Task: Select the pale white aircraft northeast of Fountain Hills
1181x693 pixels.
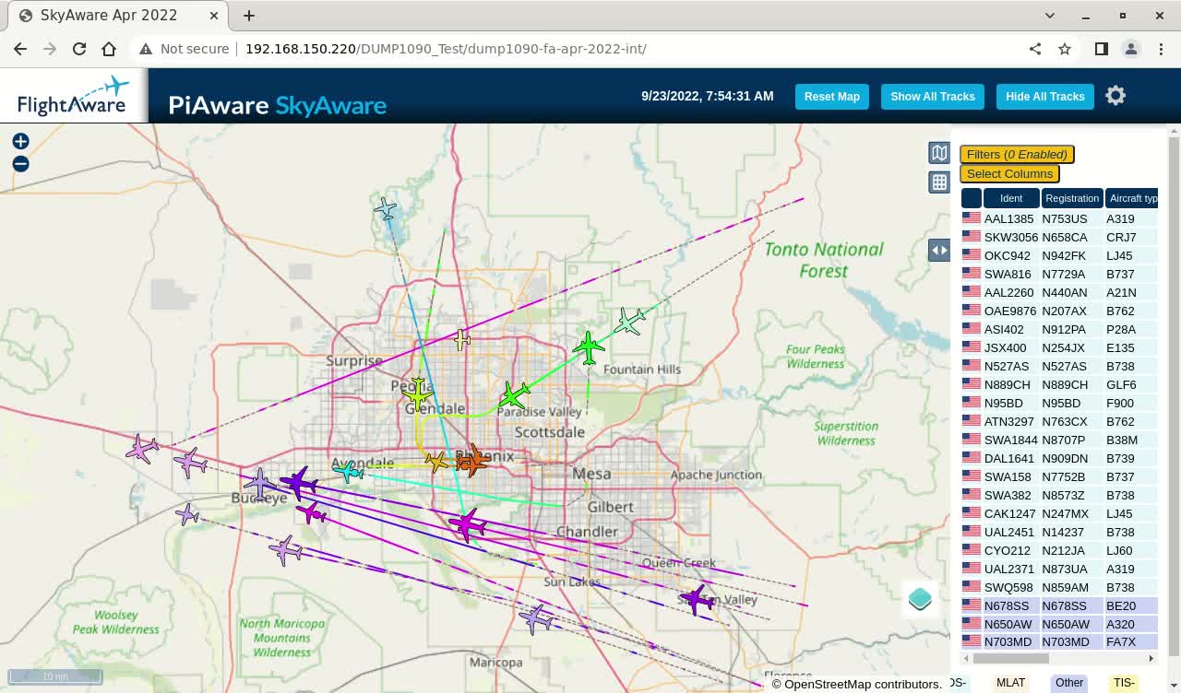Action: 630,321
